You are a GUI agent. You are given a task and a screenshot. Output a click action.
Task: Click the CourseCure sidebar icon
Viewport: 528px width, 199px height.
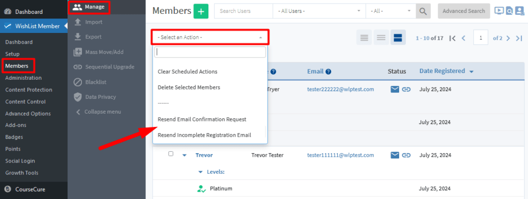point(8,189)
